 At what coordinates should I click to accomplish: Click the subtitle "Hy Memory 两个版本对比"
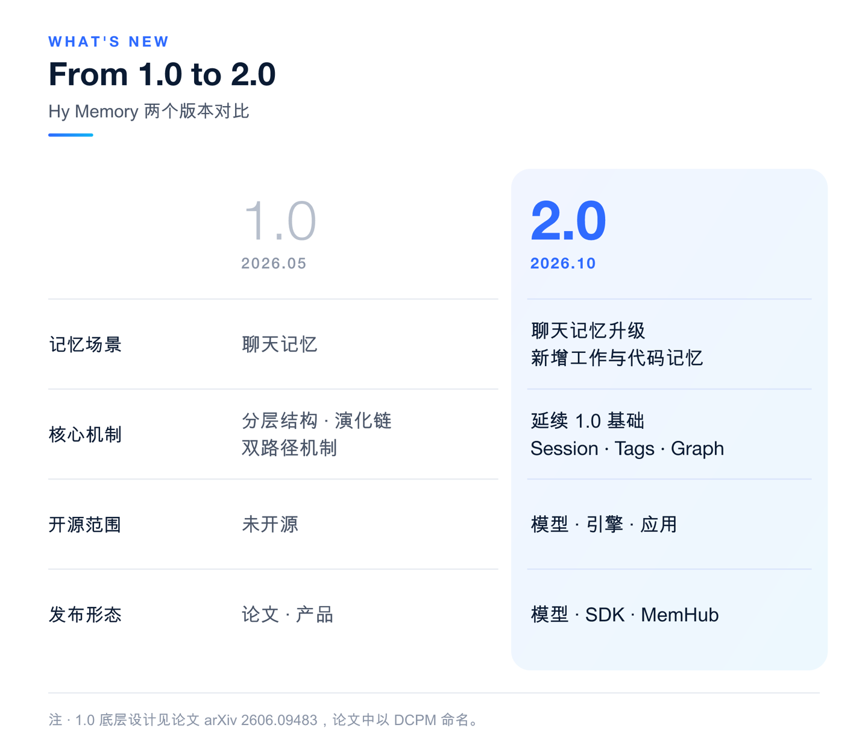click(148, 111)
